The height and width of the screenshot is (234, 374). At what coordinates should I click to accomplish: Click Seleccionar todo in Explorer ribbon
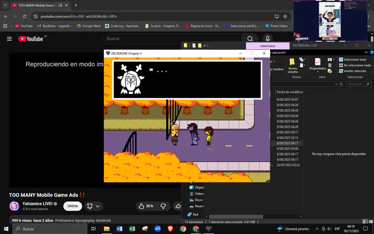point(352,59)
